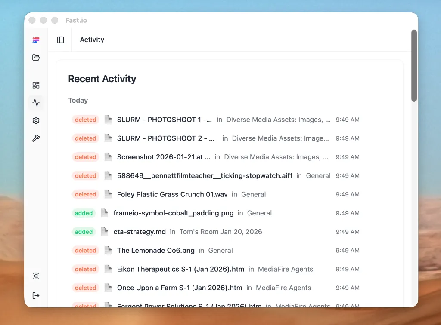Select the Activity pulse icon
This screenshot has width=441, height=325.
(x=36, y=103)
